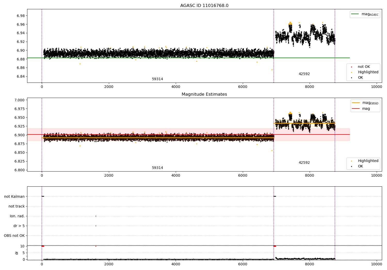This screenshot has height=270, width=387.
Task: Click the 'AGASC ID 11016768.0' plot title
Action: tap(204, 6)
